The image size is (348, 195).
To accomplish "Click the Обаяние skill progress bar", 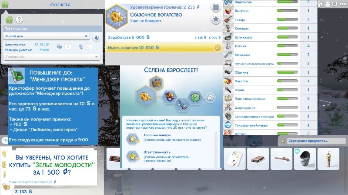I will click(x=288, y=72).
